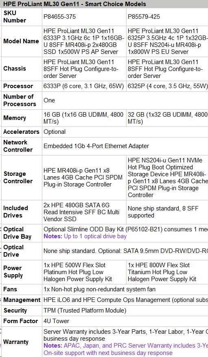Select the 500W Flex Slot Platinum power supply cell
The width and height of the screenshot is (208, 357).
84,272
